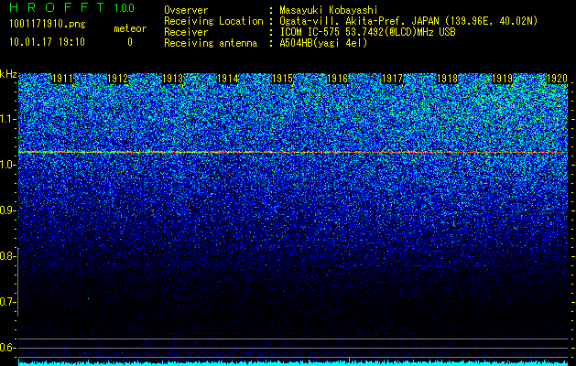Click the 1.0 frequency axis label
This screenshot has height=366, width=576.
click(x=6, y=165)
